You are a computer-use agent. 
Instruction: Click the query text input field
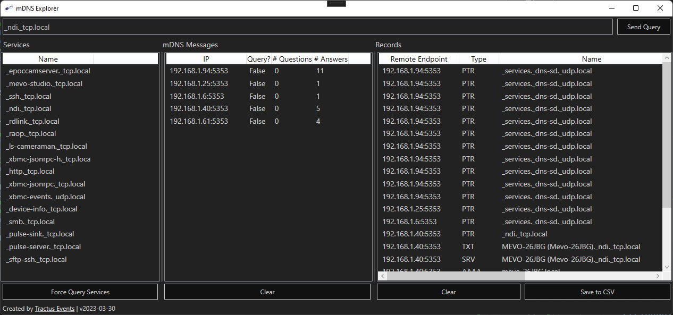[x=307, y=27]
